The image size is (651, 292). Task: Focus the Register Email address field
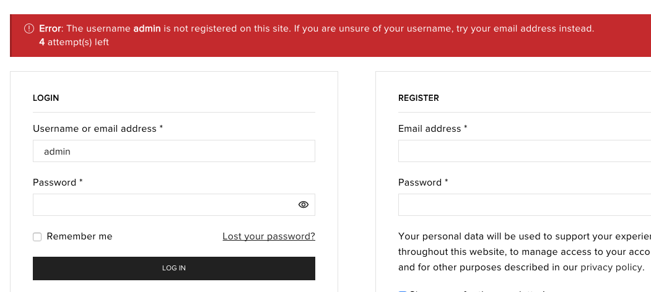tap(524, 151)
